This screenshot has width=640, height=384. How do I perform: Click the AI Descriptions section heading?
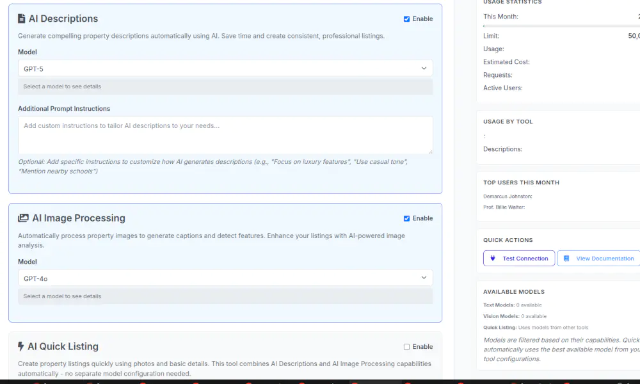[x=63, y=19]
